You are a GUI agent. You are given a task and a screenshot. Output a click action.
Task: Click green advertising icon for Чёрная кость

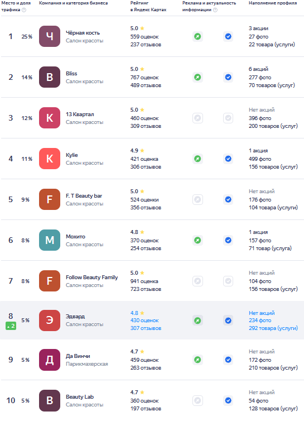(x=197, y=36)
